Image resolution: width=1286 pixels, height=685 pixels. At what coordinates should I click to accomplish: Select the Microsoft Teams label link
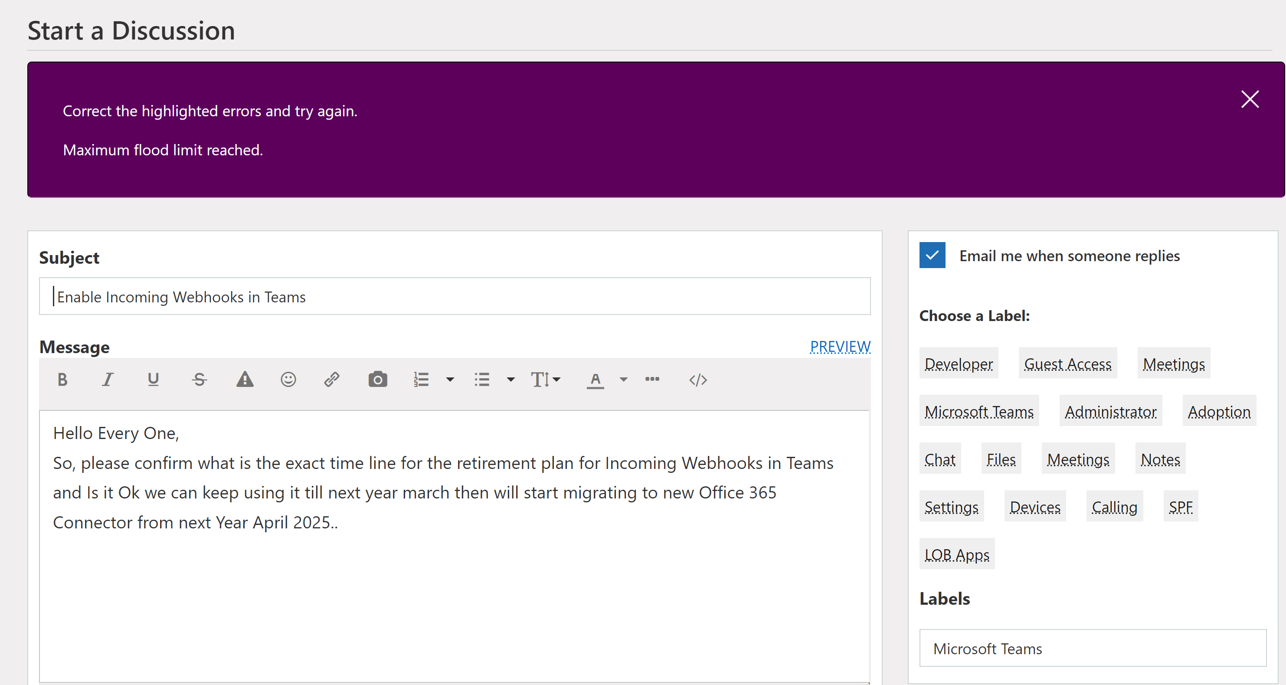[x=979, y=411]
